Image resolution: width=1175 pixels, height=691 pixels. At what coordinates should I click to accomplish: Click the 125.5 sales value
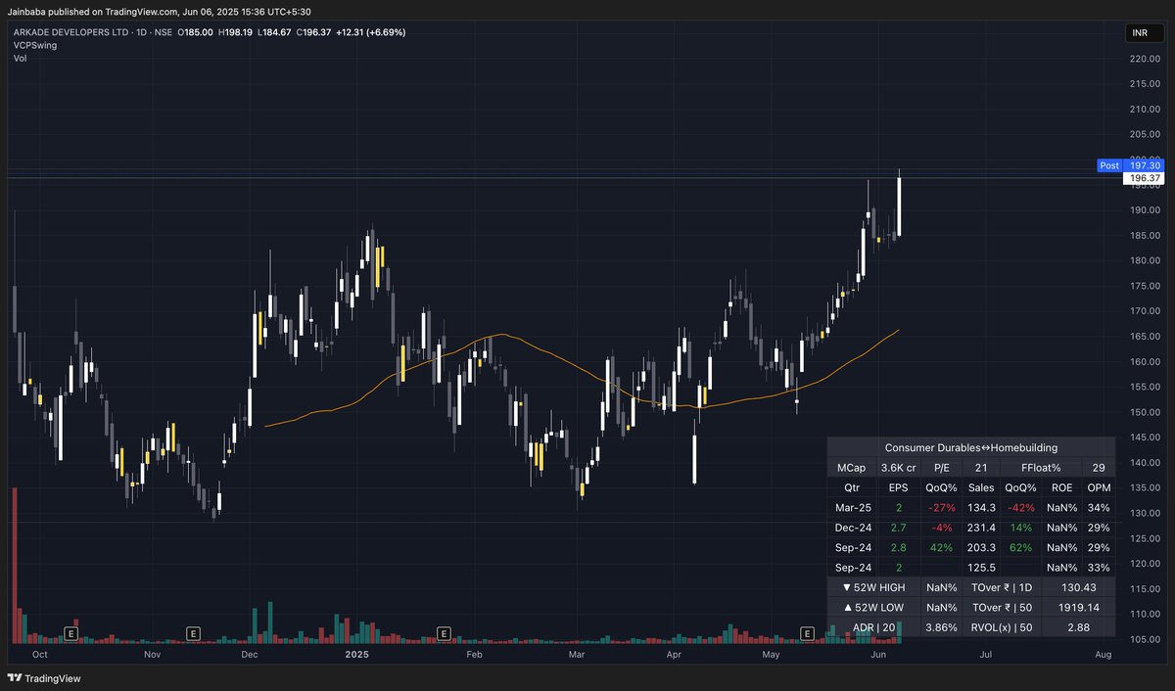click(981, 568)
